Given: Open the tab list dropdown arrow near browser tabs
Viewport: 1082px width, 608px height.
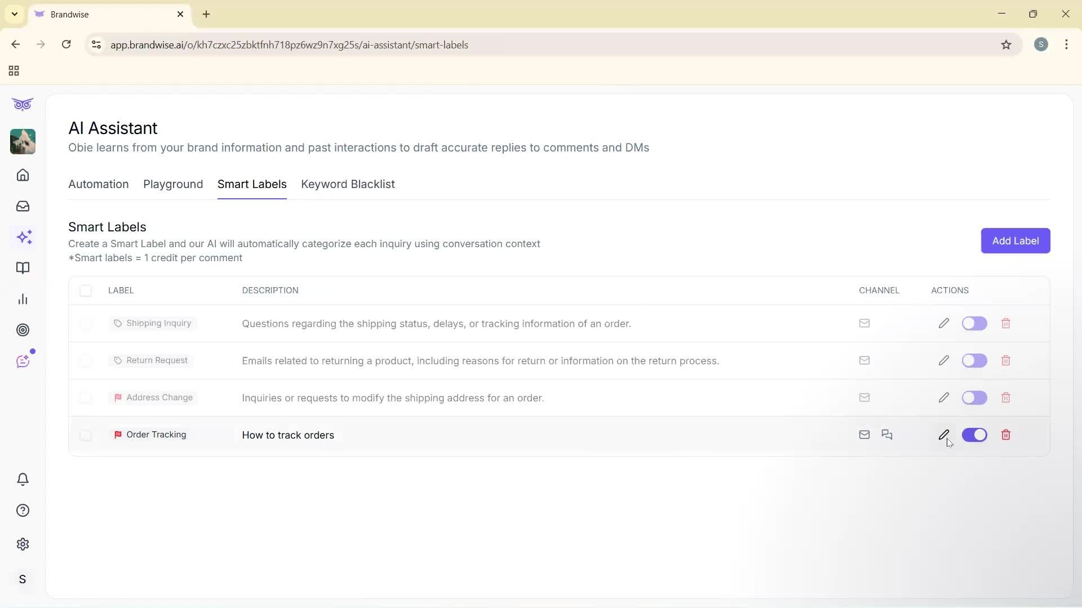Looking at the screenshot, I should [14, 14].
